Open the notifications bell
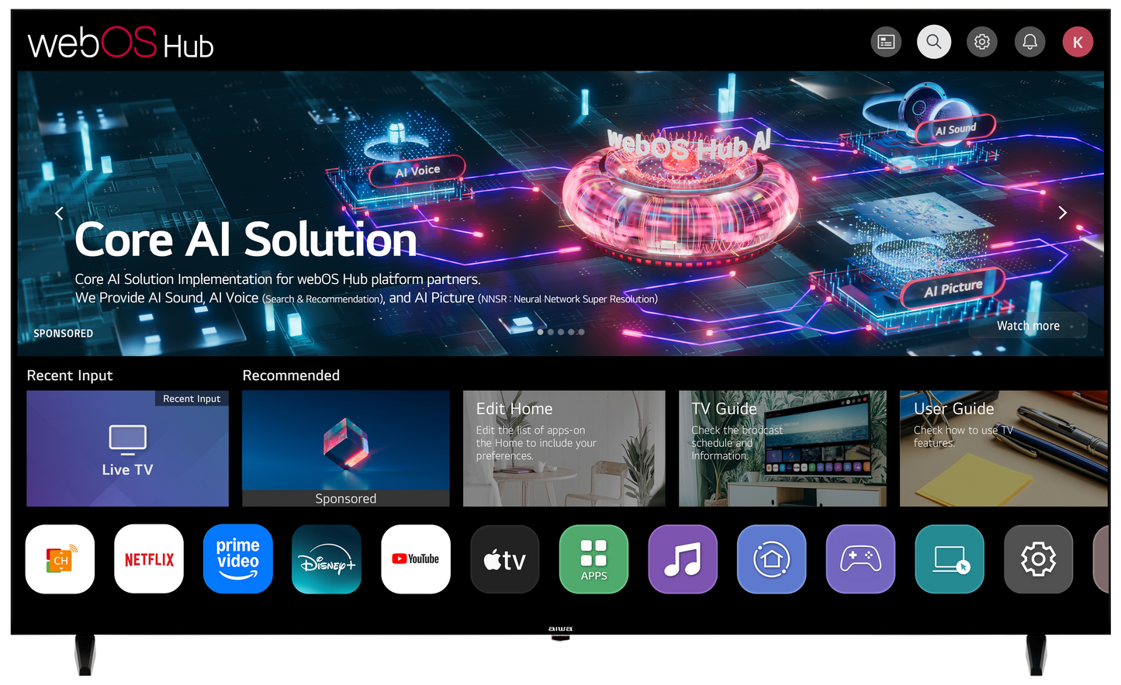 click(1029, 41)
